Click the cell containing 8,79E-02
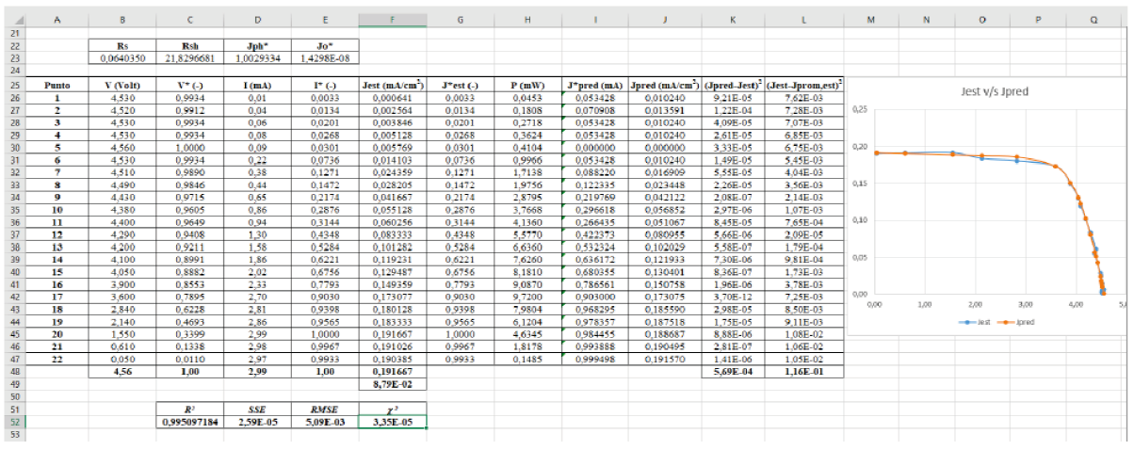The image size is (1134, 450). 392,383
